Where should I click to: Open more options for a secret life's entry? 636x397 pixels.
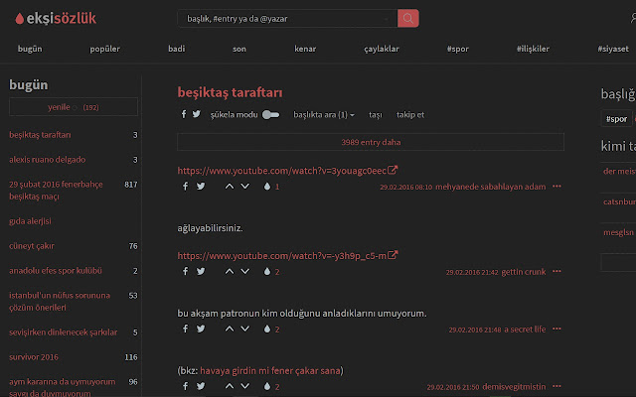(556, 329)
